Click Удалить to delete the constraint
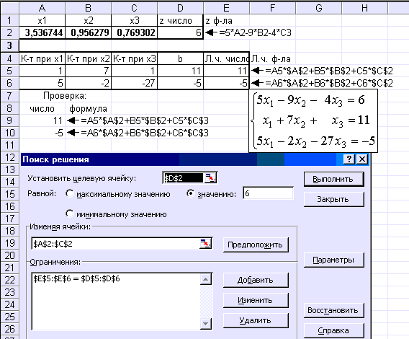Image resolution: width=409 pixels, height=339 pixels. 256,320
